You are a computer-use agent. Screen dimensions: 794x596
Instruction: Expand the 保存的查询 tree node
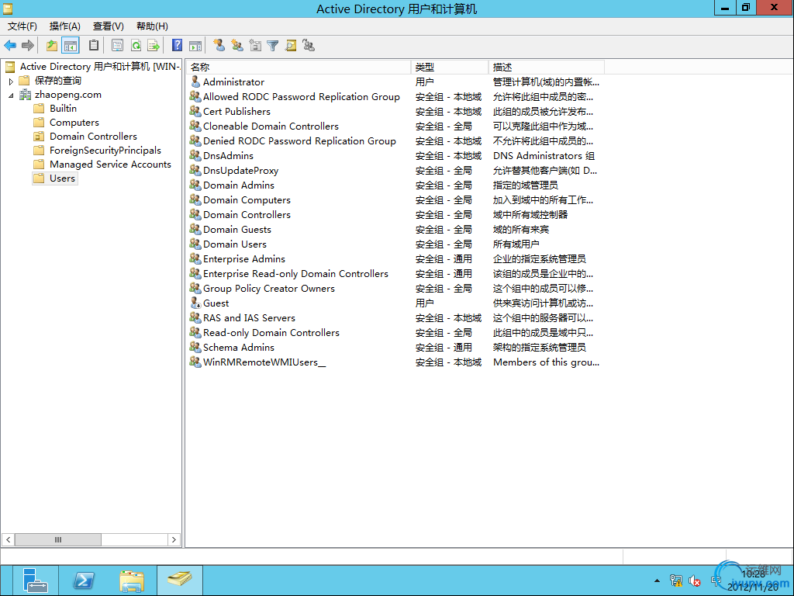click(11, 81)
